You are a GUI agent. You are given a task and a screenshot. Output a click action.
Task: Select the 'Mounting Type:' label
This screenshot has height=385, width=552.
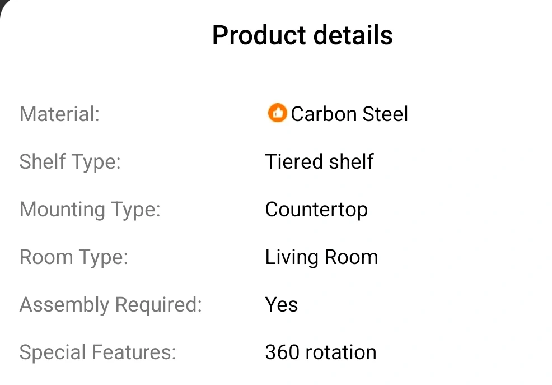tap(90, 210)
